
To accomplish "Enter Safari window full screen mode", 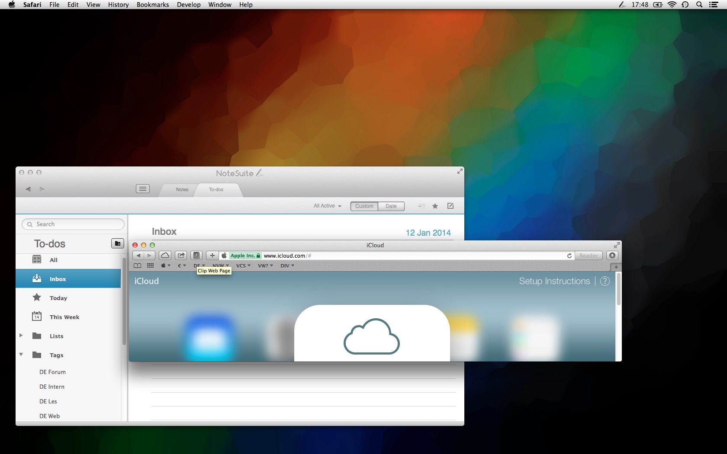I will click(617, 245).
